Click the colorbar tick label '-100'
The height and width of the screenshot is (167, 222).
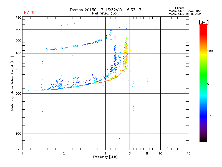click(x=211, y=116)
